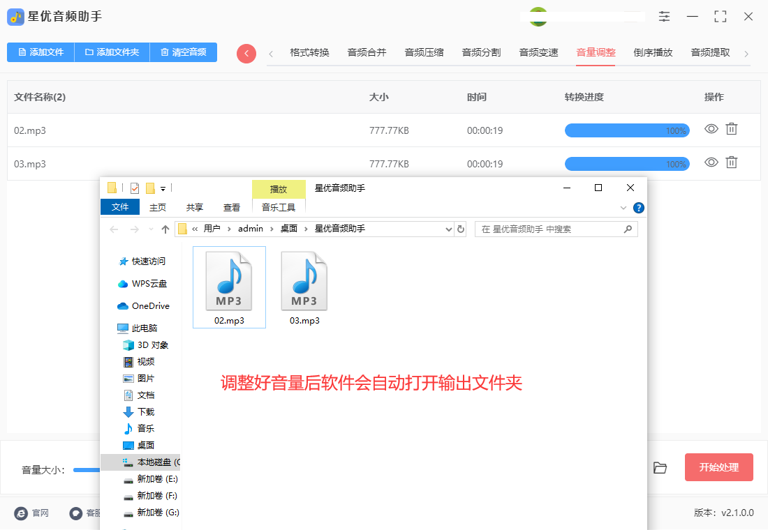This screenshot has width=768, height=530.
Task: Go to the 音频提取 tab
Action: (710, 52)
